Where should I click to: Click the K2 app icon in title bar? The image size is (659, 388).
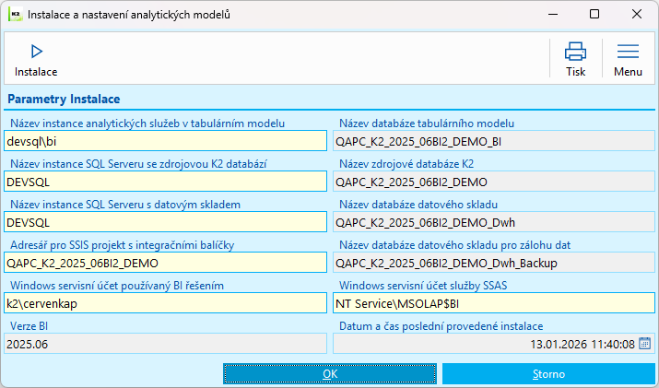(x=15, y=15)
